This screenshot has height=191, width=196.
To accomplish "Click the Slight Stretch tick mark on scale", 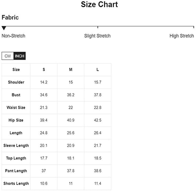I will pos(98,27).
